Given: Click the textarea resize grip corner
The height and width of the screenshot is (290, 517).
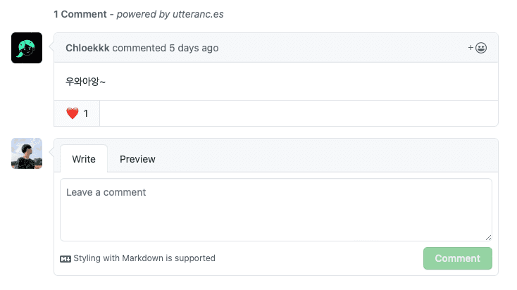Looking at the screenshot, I should (x=488, y=237).
